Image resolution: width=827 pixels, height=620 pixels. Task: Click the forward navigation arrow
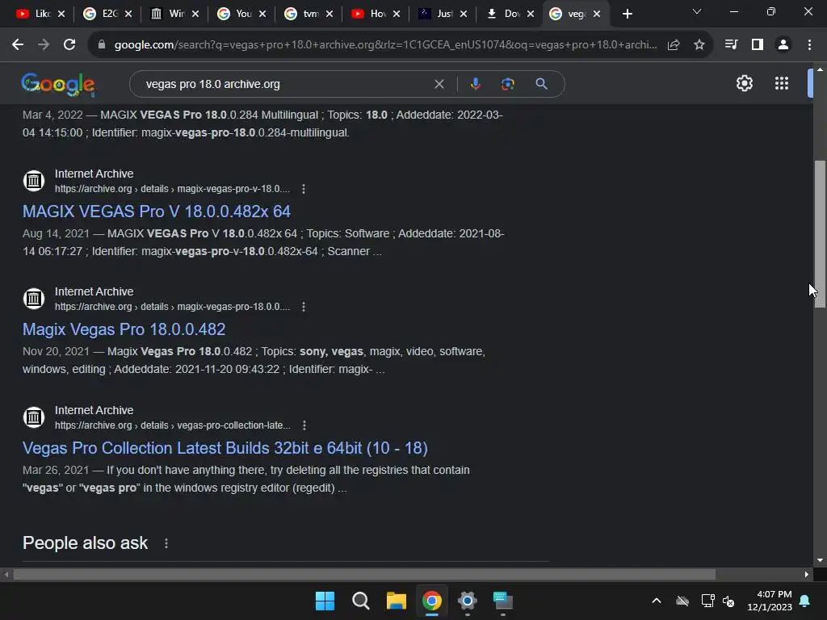44,45
